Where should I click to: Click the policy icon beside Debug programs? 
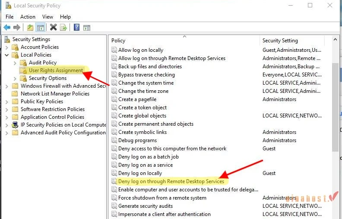point(114,140)
